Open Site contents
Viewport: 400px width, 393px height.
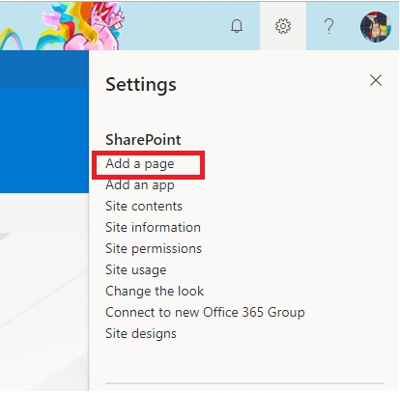pos(144,207)
